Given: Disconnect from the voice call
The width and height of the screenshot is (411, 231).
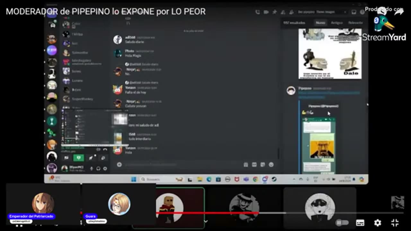Looking at the screenshot, I should point(105,150).
